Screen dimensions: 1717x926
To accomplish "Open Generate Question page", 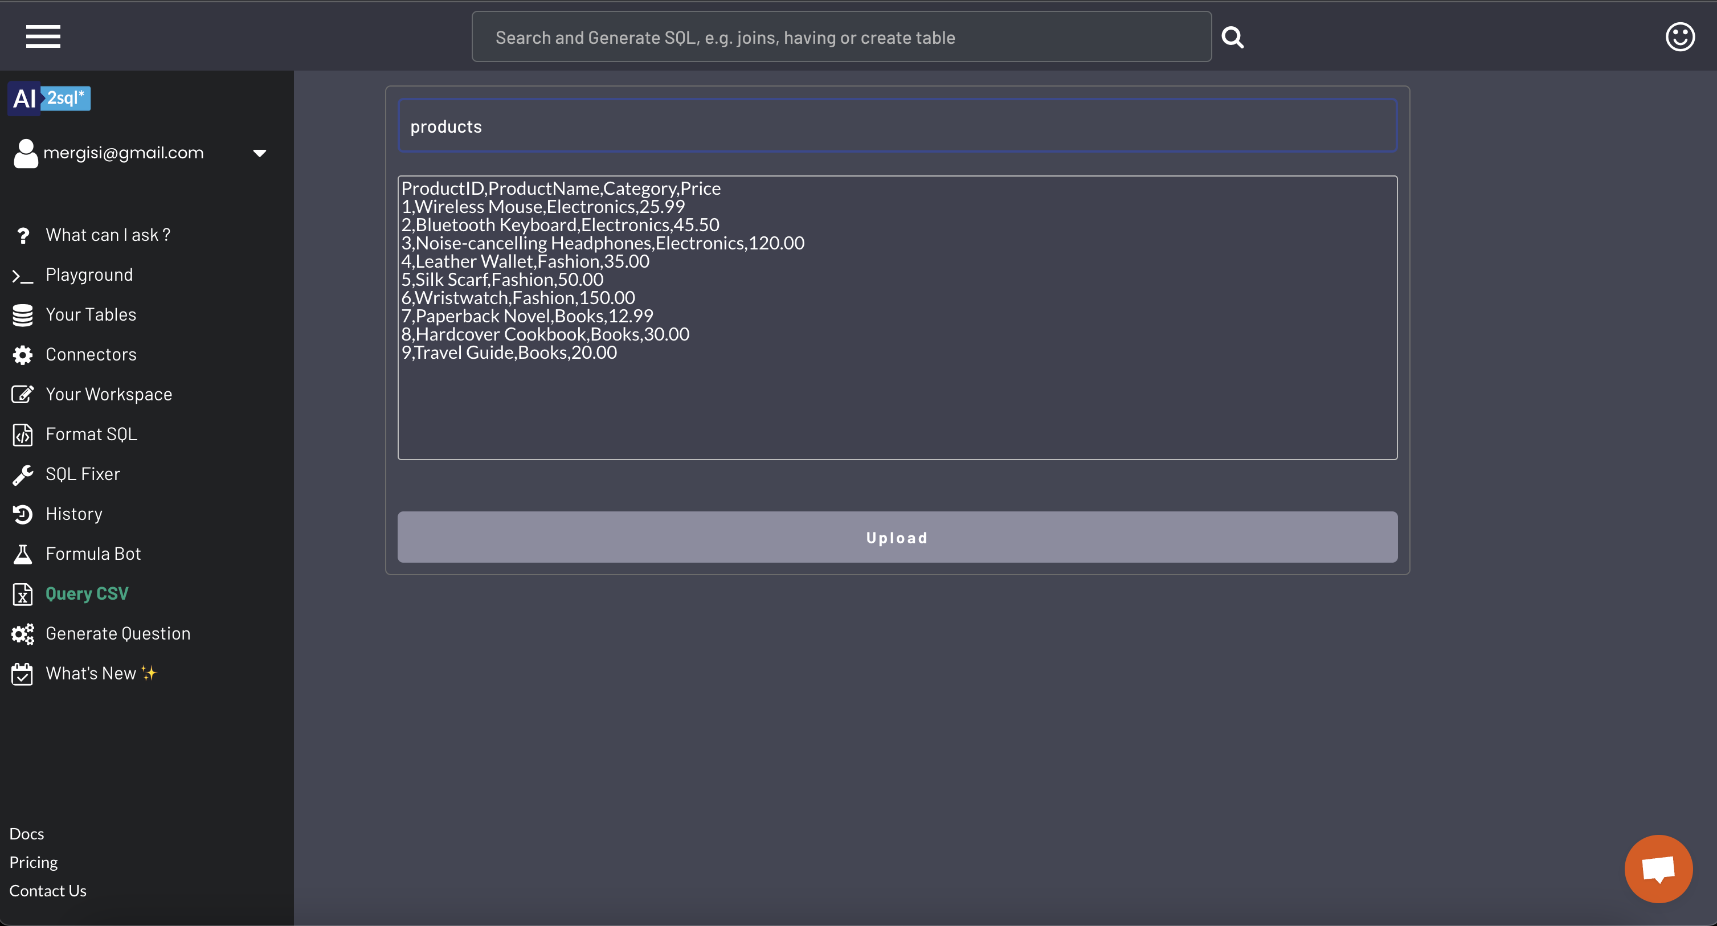I will point(118,633).
